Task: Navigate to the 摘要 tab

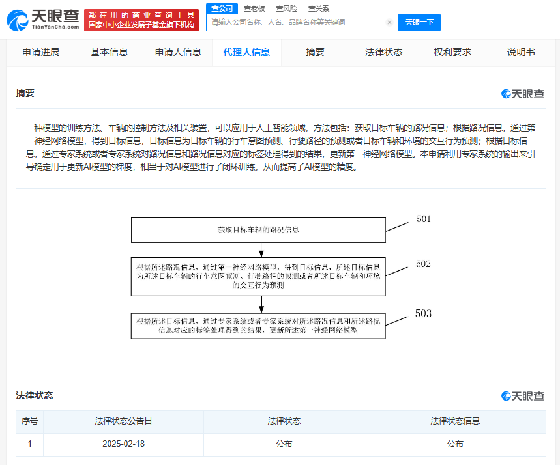Action: 315,52
